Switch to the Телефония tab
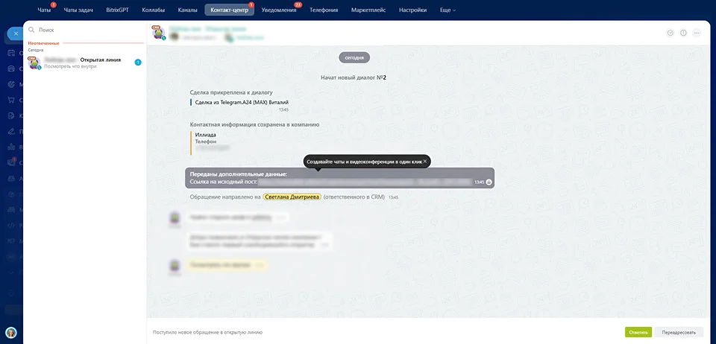 [324, 10]
